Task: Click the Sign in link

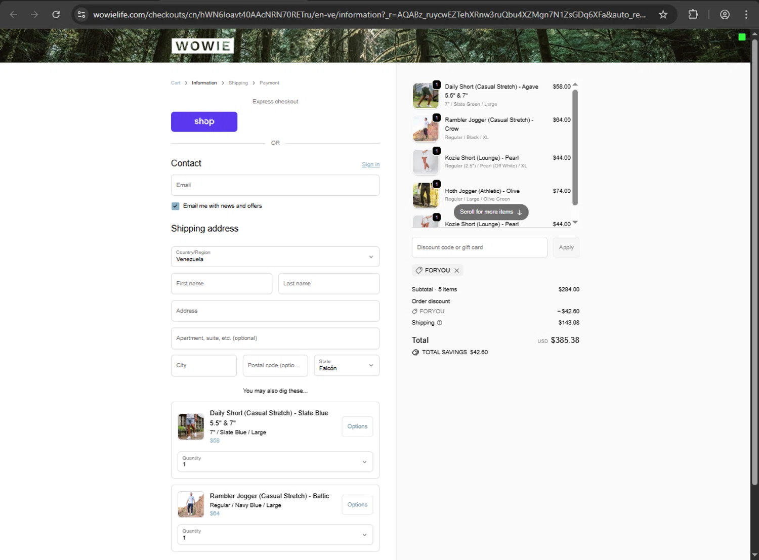Action: point(370,164)
